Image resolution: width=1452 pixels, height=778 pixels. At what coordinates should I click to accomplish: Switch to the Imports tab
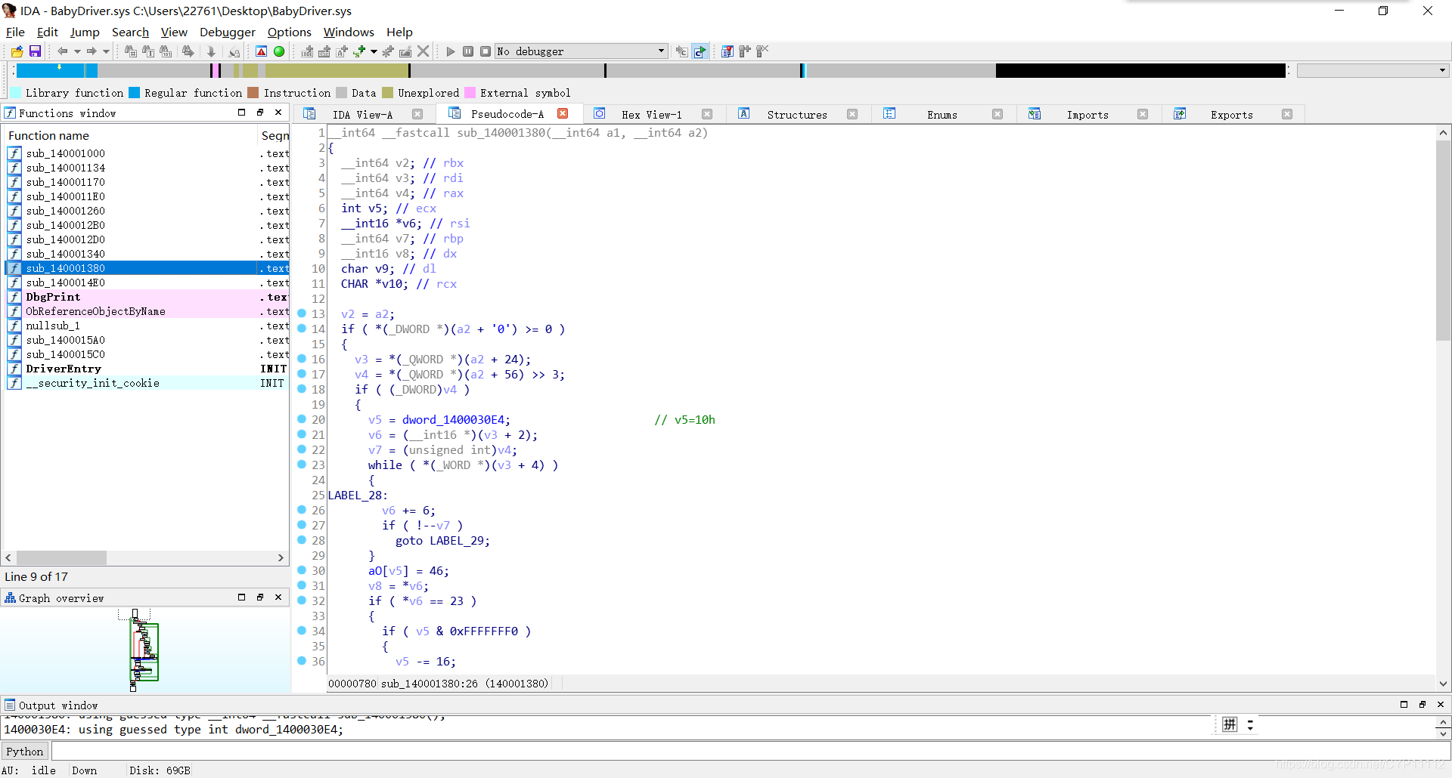click(x=1087, y=115)
